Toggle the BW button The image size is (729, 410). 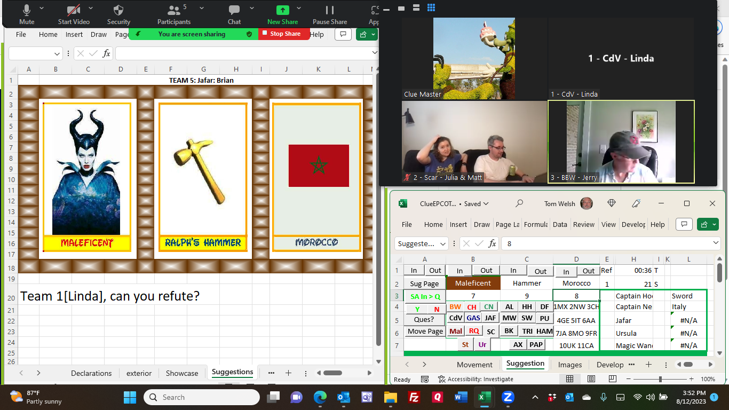click(x=455, y=306)
